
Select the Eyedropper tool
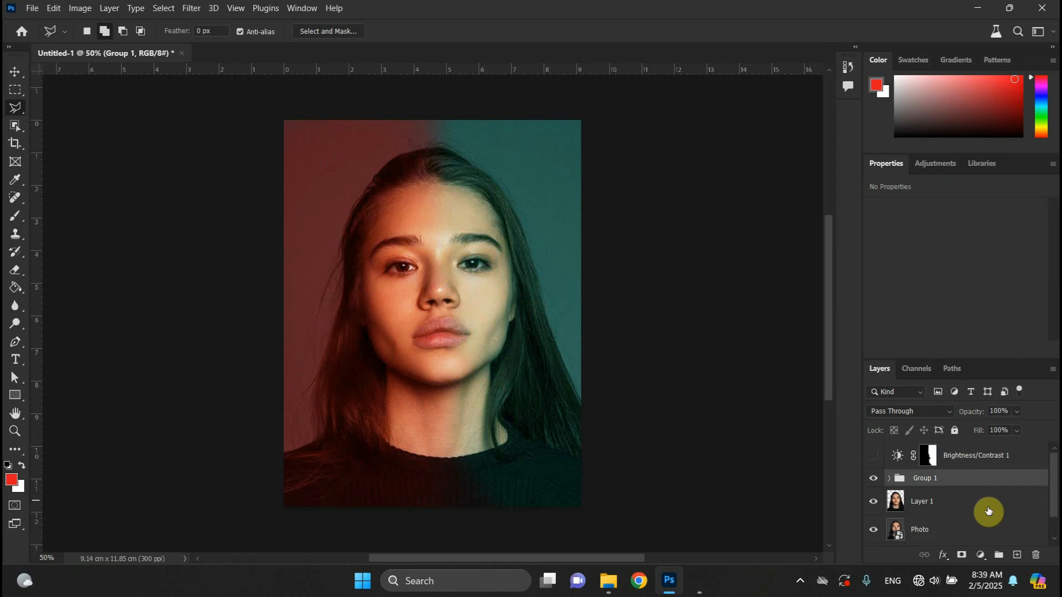pos(15,180)
